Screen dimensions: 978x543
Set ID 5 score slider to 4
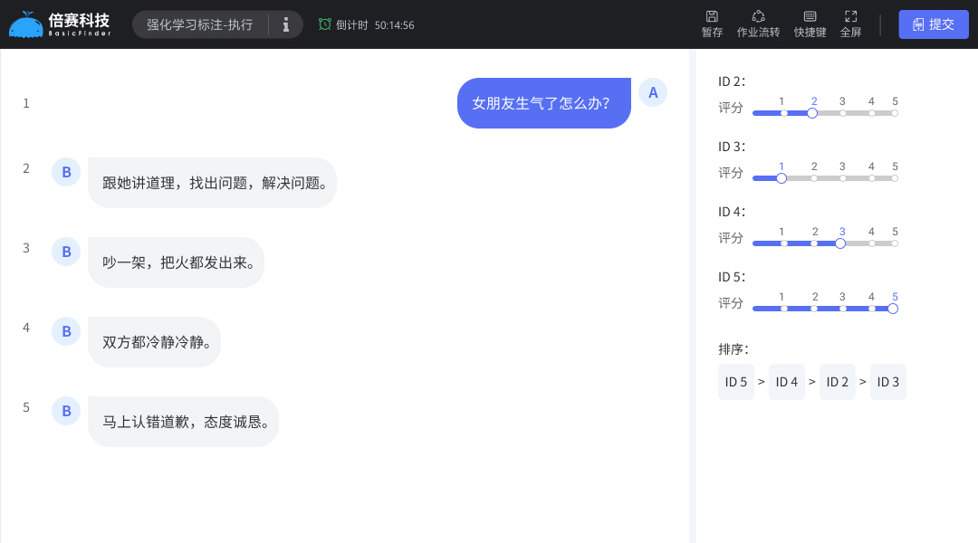tap(872, 309)
